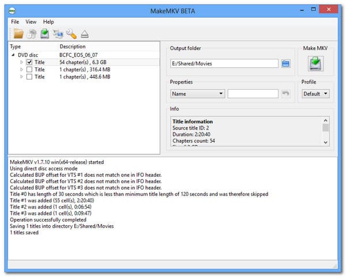
Task: Click the 'Duration: 2:20:40' info line
Action: tap(191, 134)
